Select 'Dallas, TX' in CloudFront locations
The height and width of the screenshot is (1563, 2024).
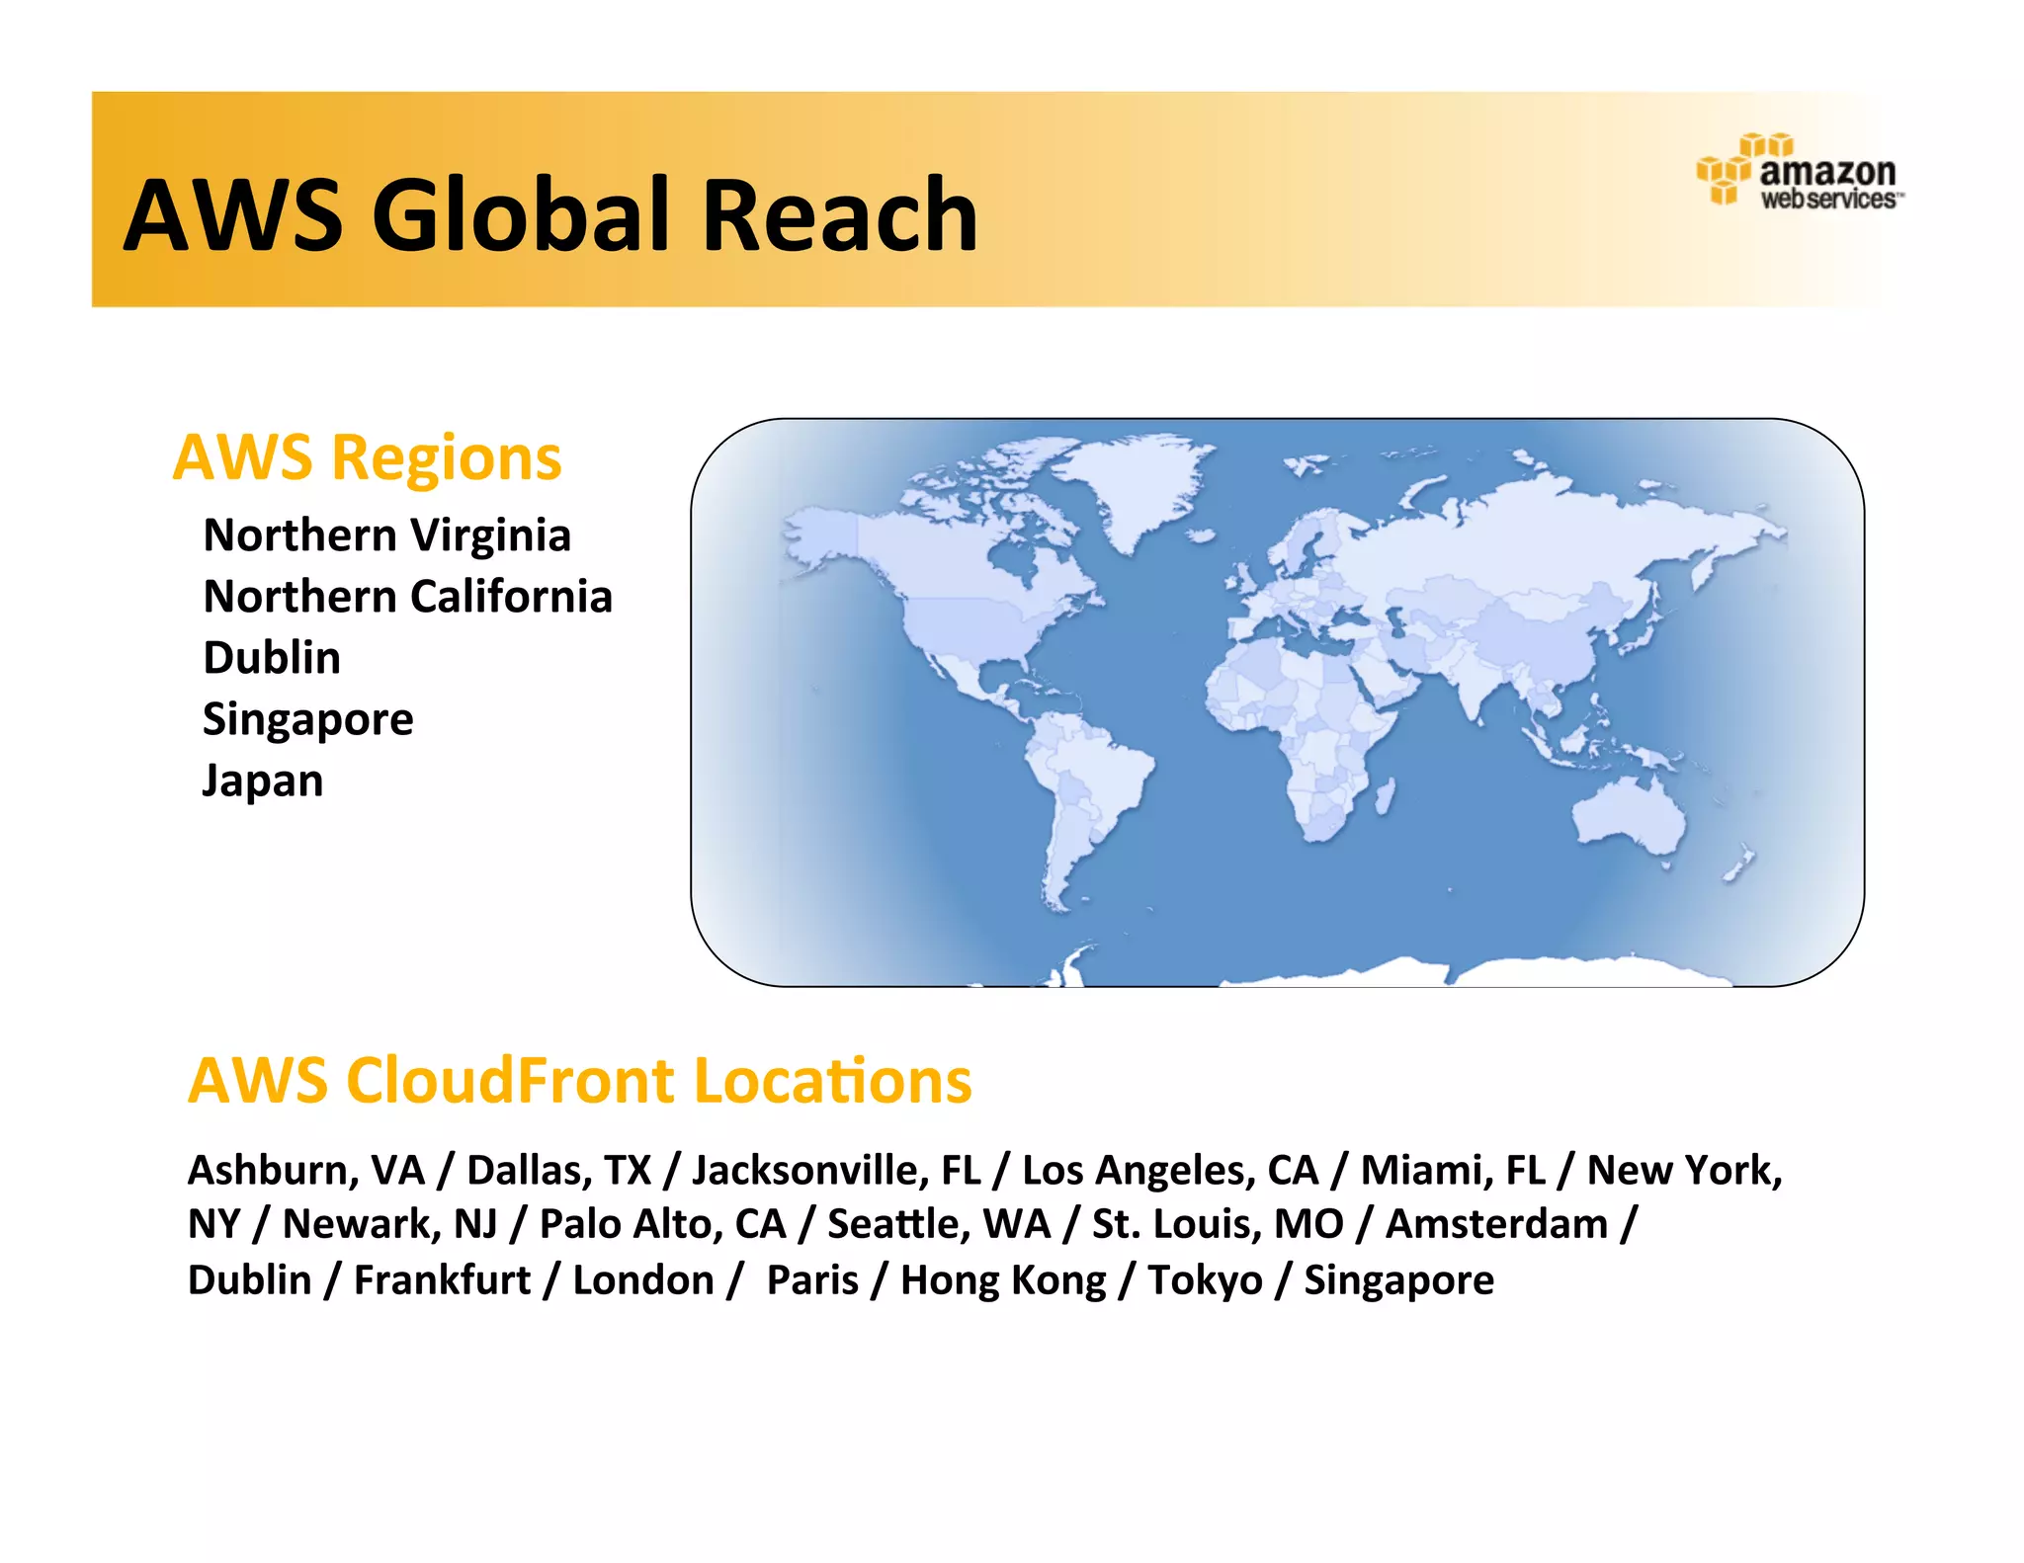[x=558, y=1170]
